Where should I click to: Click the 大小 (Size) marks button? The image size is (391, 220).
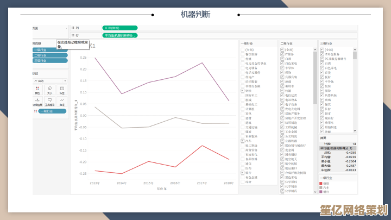click(x=49, y=89)
